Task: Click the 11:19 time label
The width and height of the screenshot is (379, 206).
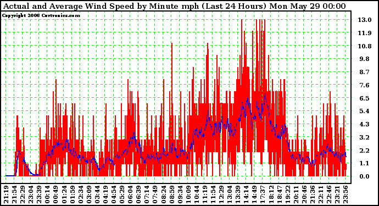Action: tap(205, 194)
